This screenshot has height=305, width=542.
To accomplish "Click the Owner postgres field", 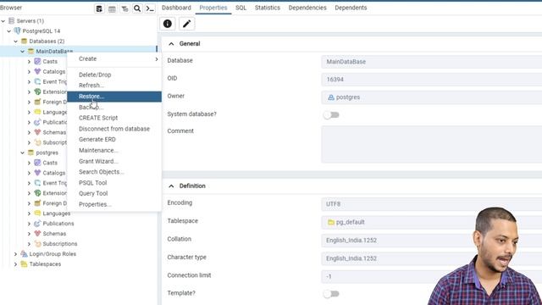I will click(x=431, y=97).
